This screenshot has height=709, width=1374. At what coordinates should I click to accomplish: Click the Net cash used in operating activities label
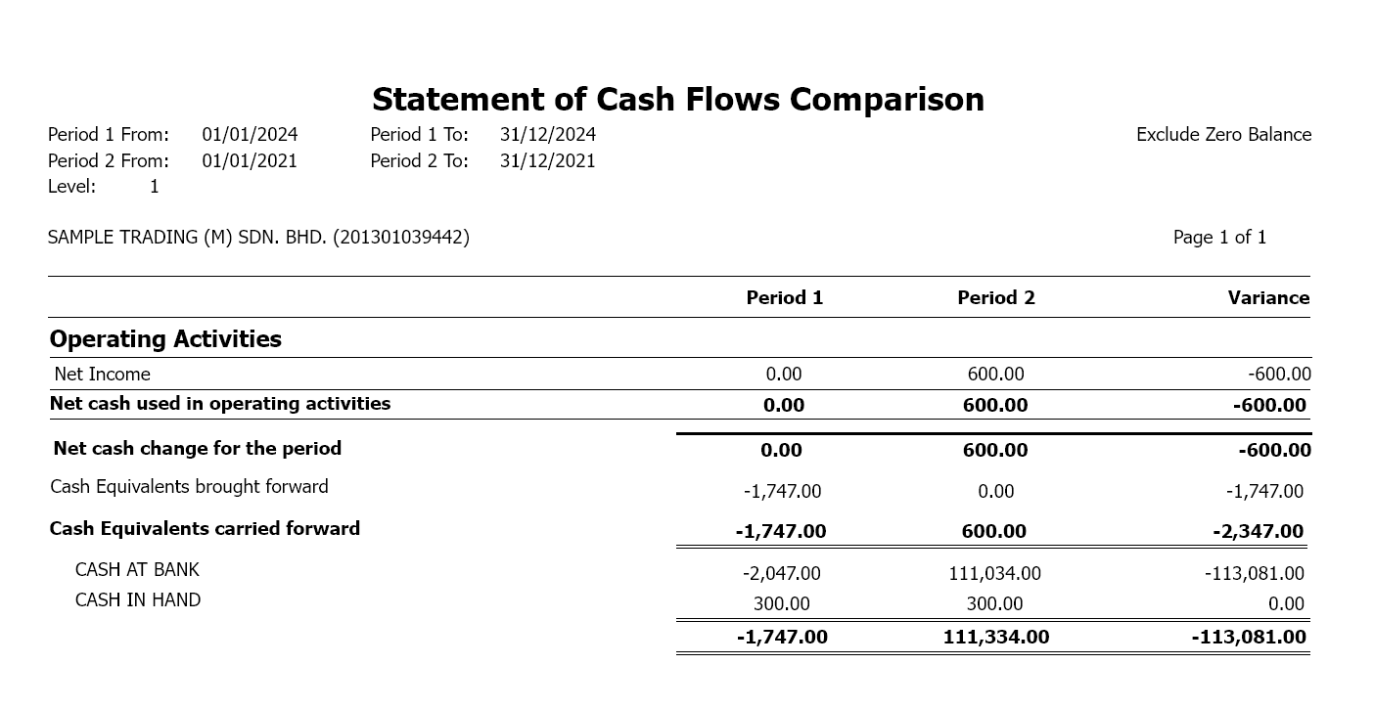220,404
